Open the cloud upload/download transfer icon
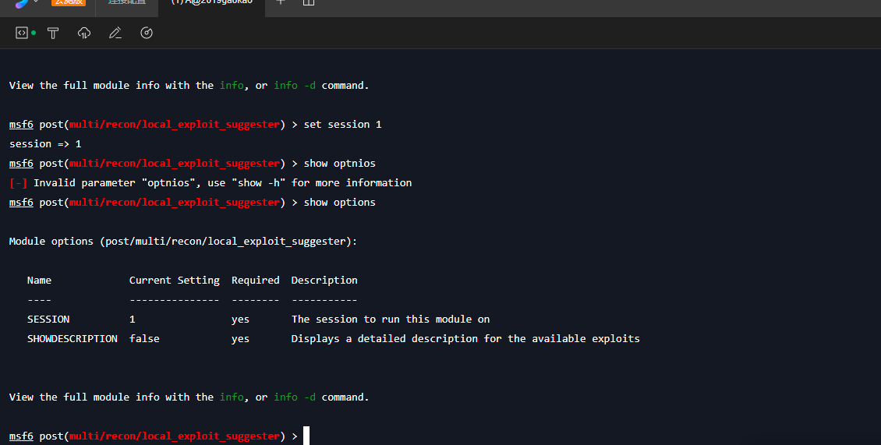This screenshot has height=445, width=881. pos(84,34)
